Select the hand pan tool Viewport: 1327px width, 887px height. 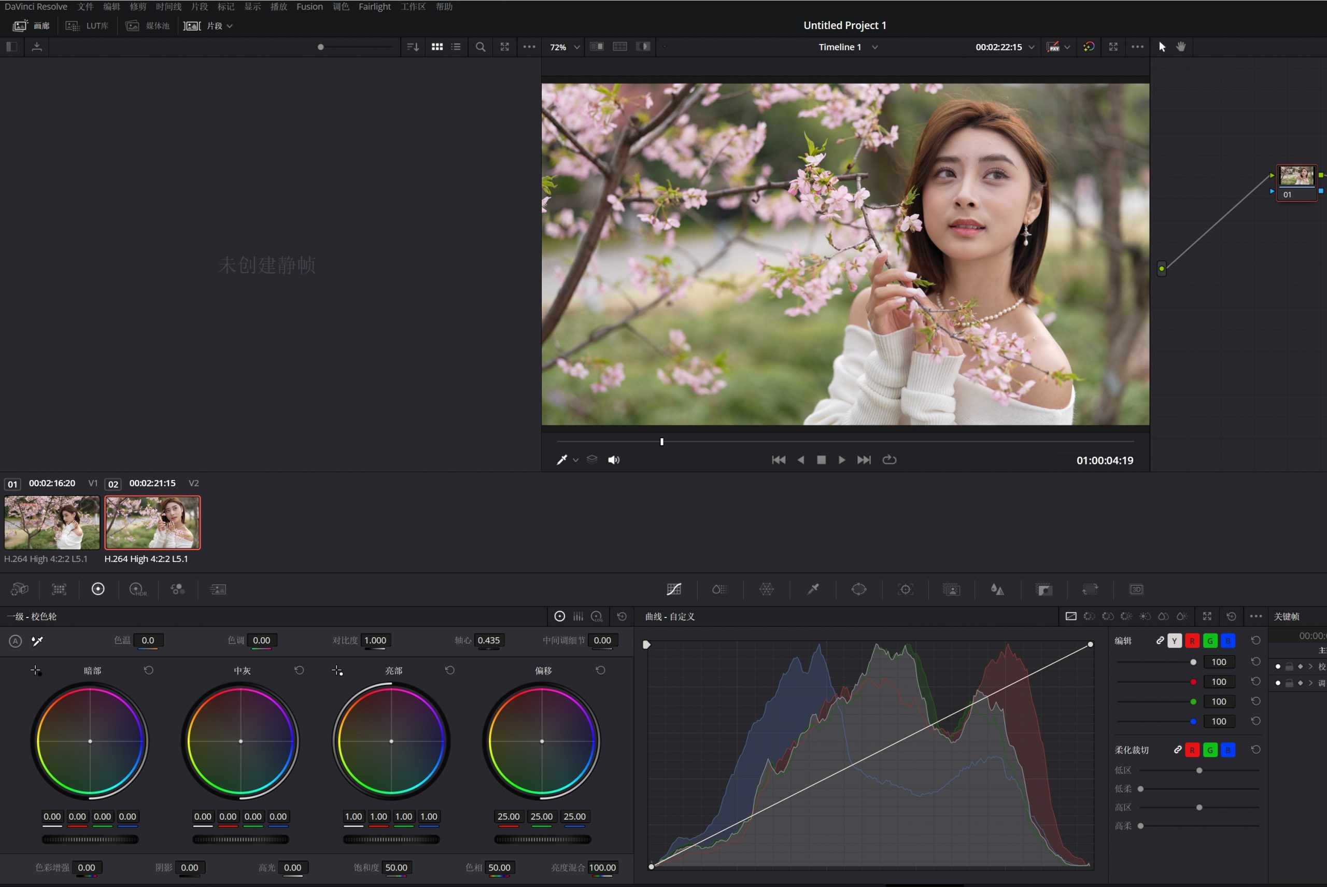pyautogui.click(x=1180, y=47)
